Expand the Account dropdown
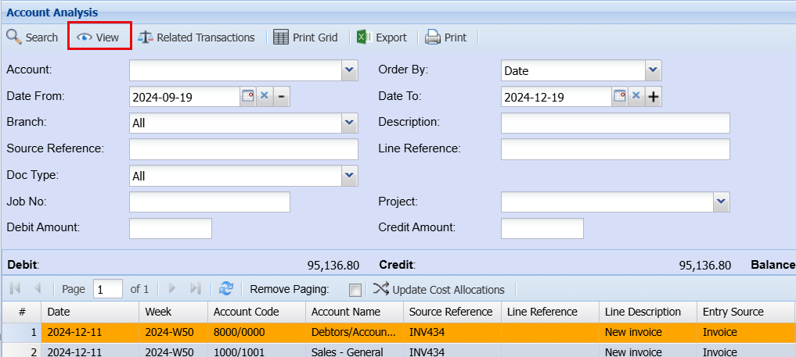 point(350,70)
